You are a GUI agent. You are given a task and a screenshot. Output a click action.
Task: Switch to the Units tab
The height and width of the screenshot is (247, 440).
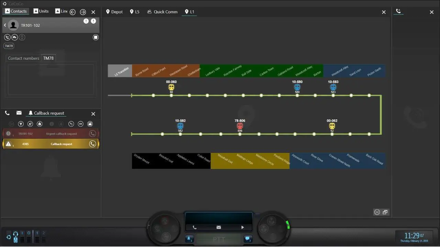[x=41, y=11]
